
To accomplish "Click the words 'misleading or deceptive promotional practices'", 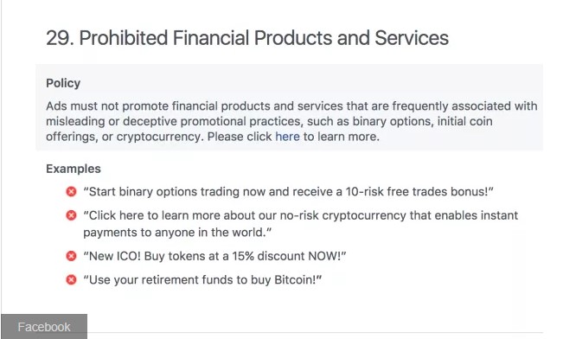I will pyautogui.click(x=173, y=121).
